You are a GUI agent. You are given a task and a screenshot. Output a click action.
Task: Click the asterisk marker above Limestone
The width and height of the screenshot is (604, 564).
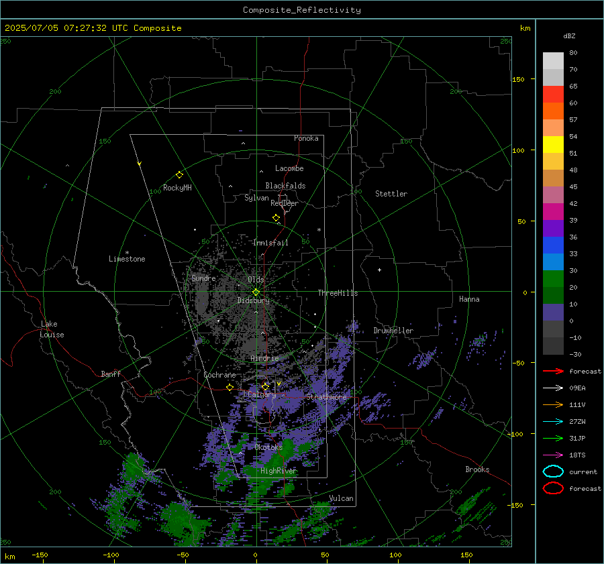[x=127, y=253]
